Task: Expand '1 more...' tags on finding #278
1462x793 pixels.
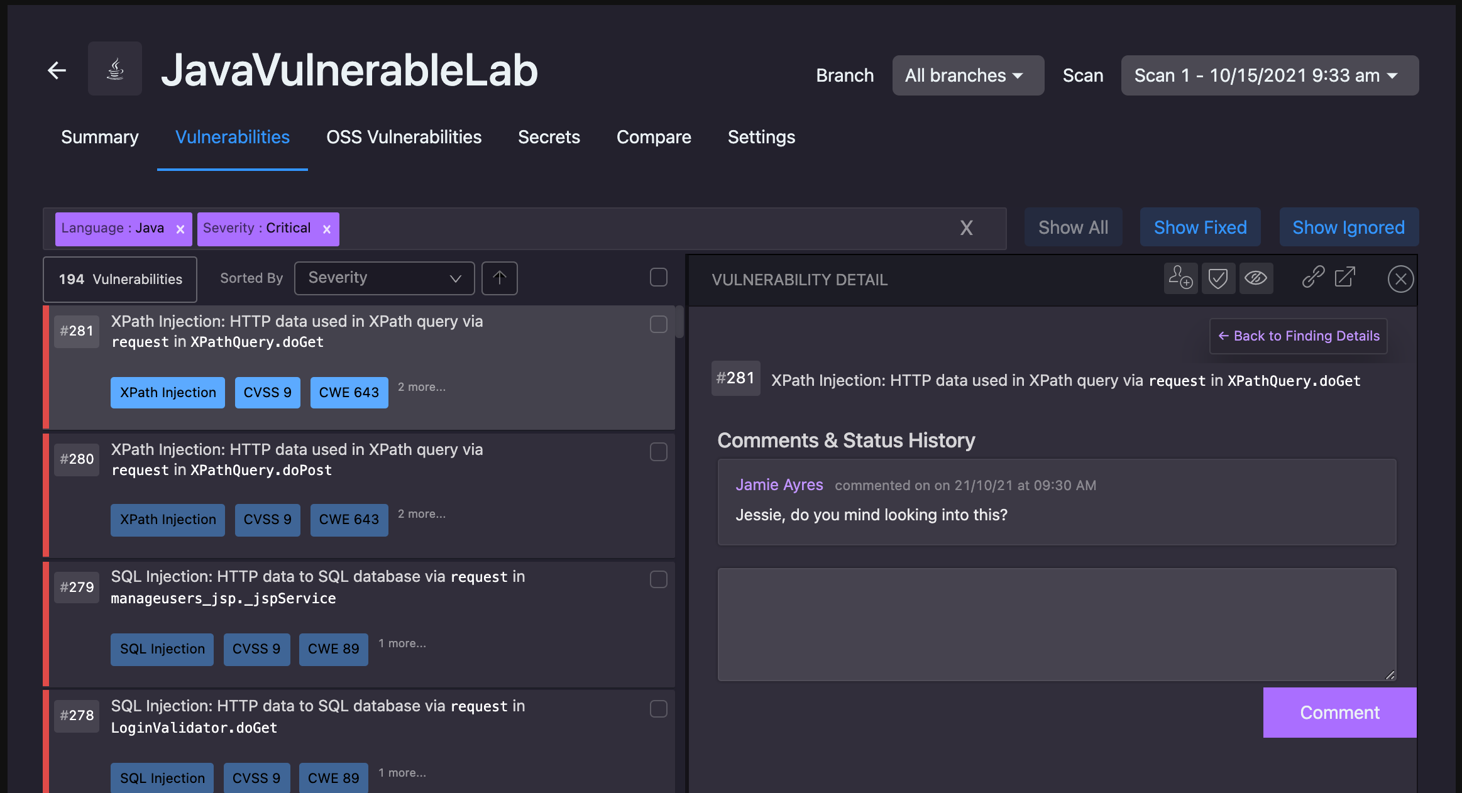Action: click(x=402, y=773)
